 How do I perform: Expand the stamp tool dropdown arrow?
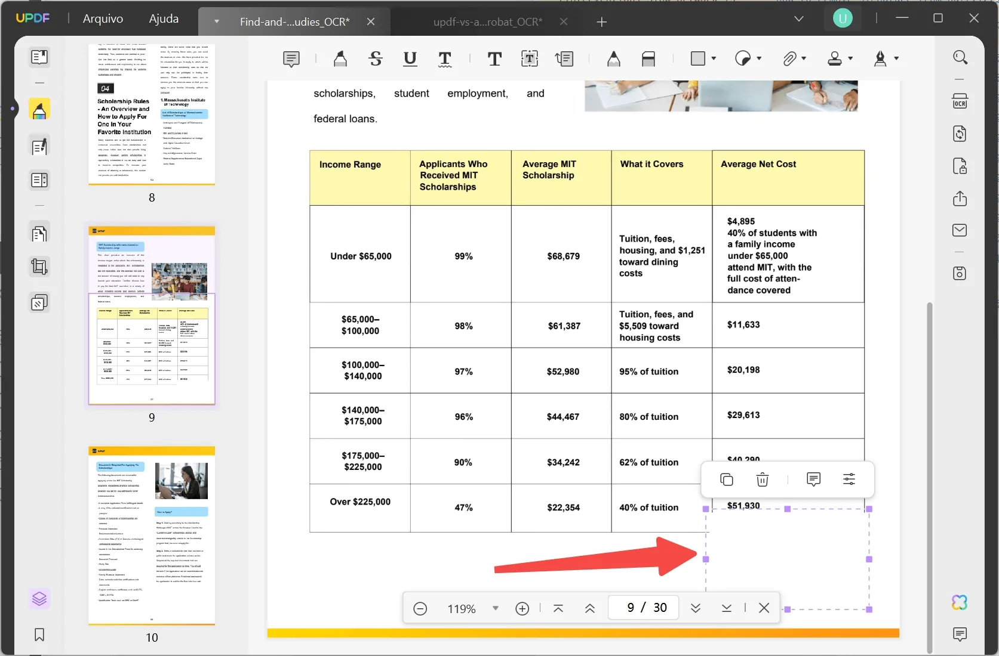(x=851, y=58)
